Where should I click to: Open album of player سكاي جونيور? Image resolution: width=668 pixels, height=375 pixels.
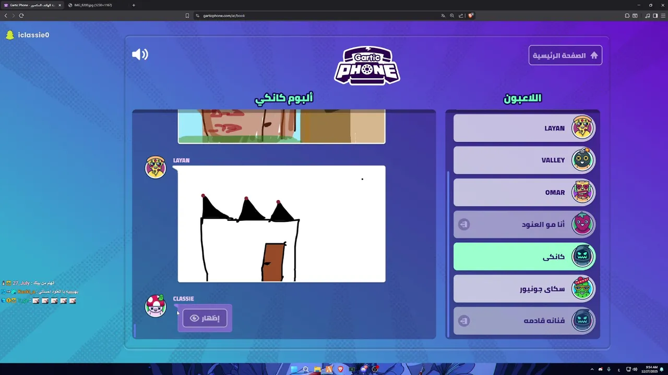pos(524,289)
